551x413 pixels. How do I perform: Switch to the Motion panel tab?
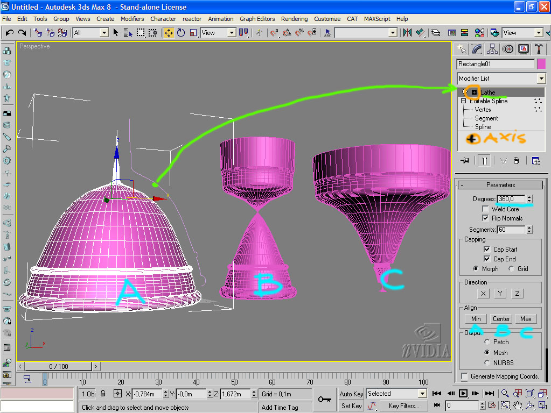click(508, 49)
